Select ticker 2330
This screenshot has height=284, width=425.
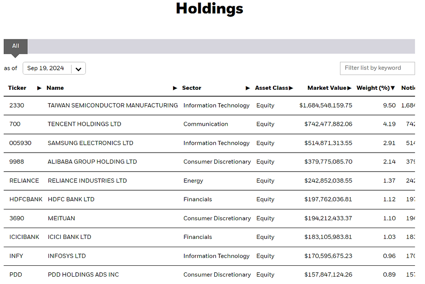[17, 105]
